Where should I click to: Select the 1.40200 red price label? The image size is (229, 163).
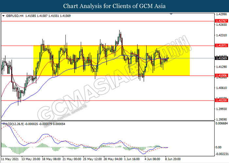[x=221, y=100]
